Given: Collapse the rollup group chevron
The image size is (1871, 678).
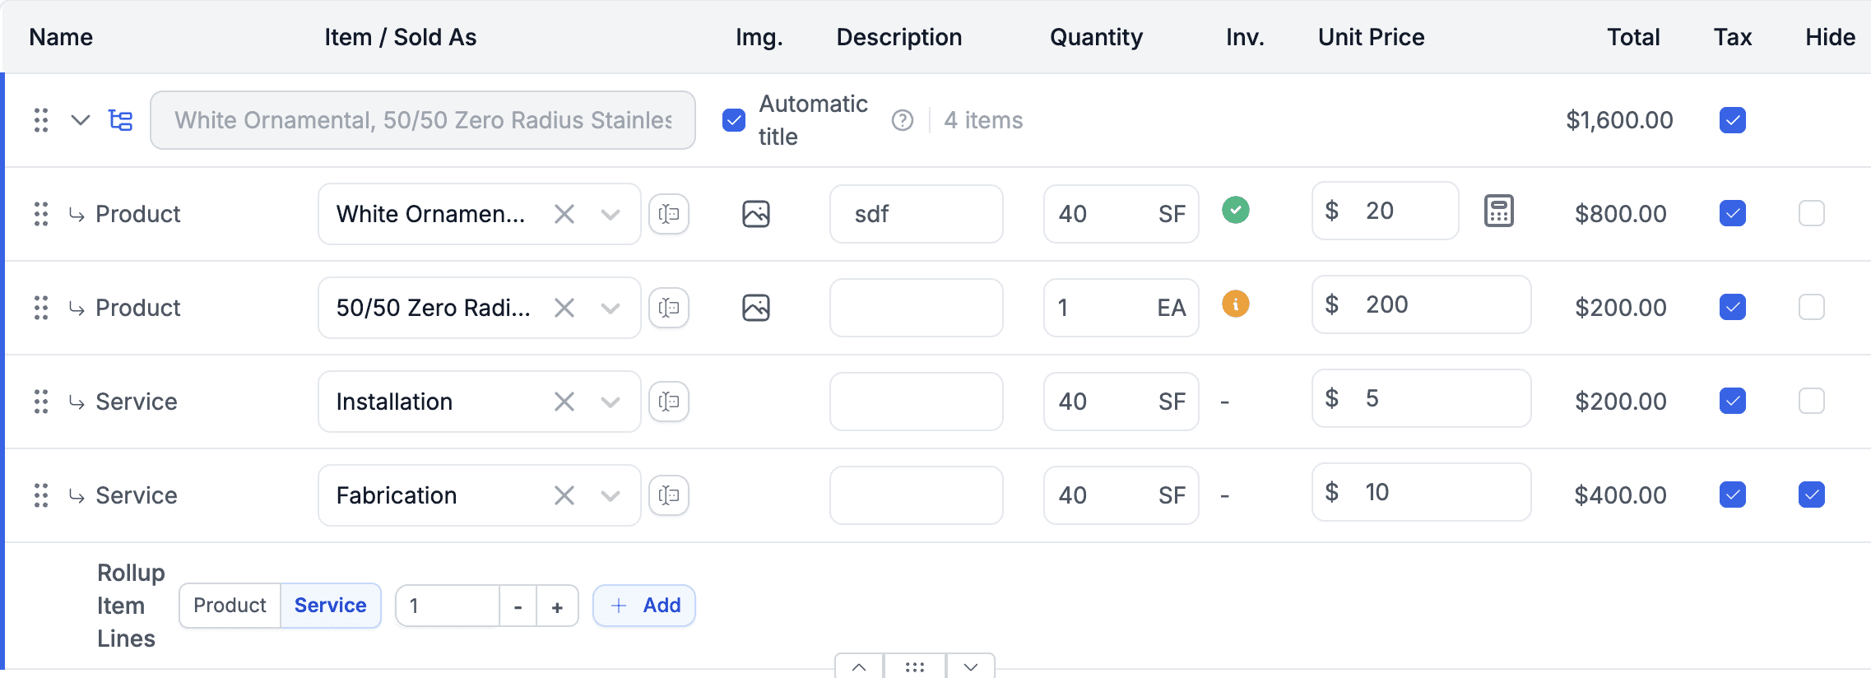Looking at the screenshot, I should click(x=81, y=121).
